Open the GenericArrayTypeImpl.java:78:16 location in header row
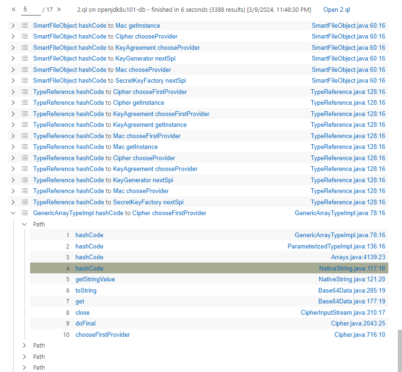Image resolution: width=402 pixels, height=372 pixels. click(340, 213)
